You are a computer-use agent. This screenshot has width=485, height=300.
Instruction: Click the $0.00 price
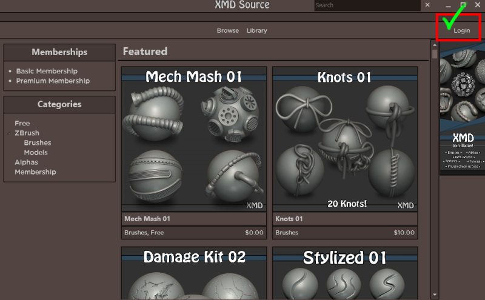tap(254, 233)
